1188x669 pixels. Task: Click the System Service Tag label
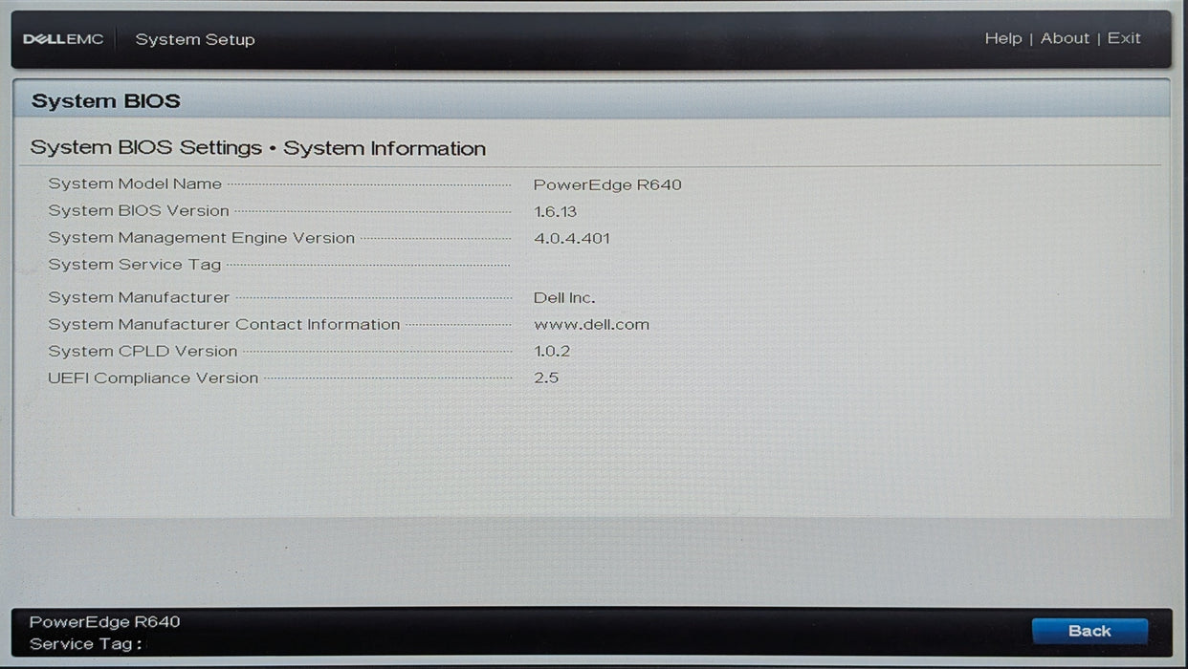tap(135, 265)
